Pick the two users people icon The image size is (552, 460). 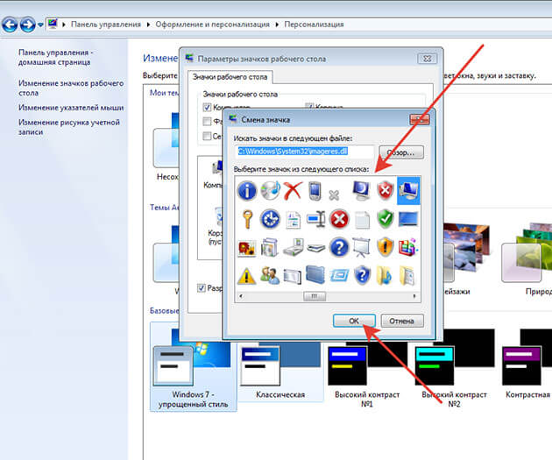click(x=270, y=276)
